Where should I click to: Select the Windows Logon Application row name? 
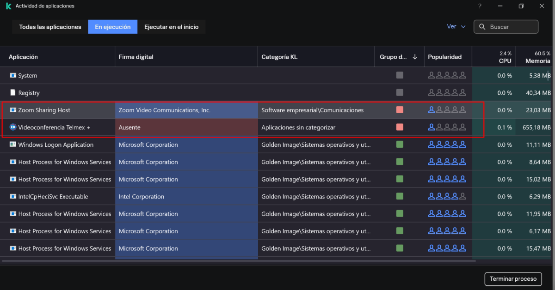tap(56, 145)
